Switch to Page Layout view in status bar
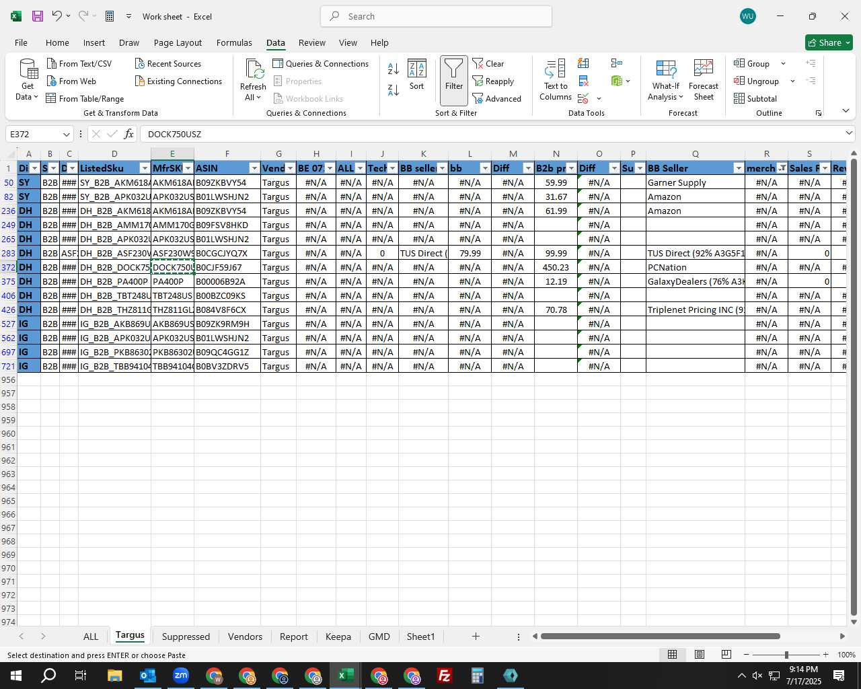 [x=700, y=655]
